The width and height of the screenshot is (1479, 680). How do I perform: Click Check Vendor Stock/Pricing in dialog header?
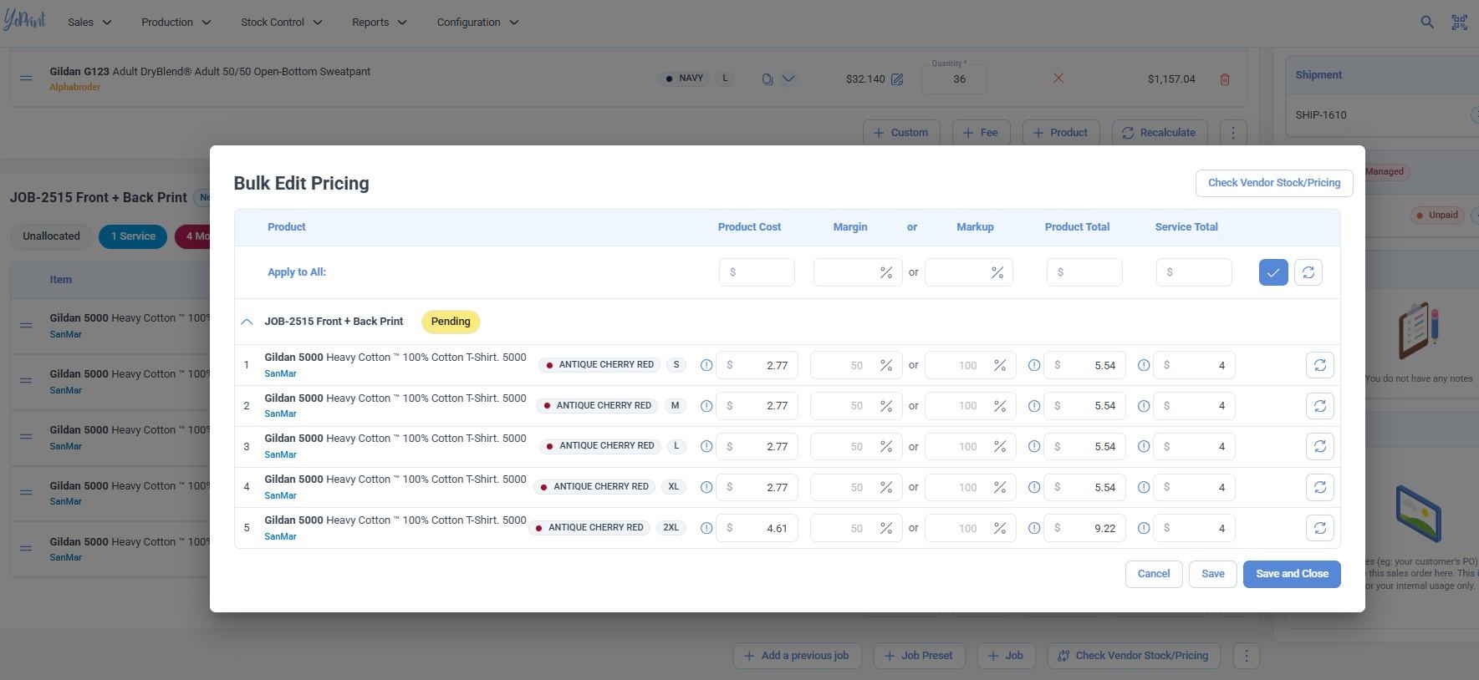[1273, 183]
